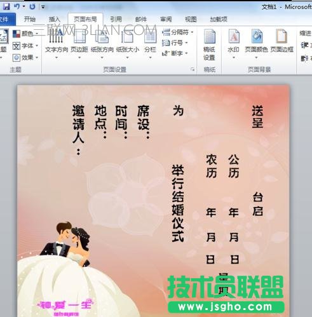Open the Customize Quick Access Toolbar arrow
Viewport: 312px width, 317px height.
coord(43,7)
